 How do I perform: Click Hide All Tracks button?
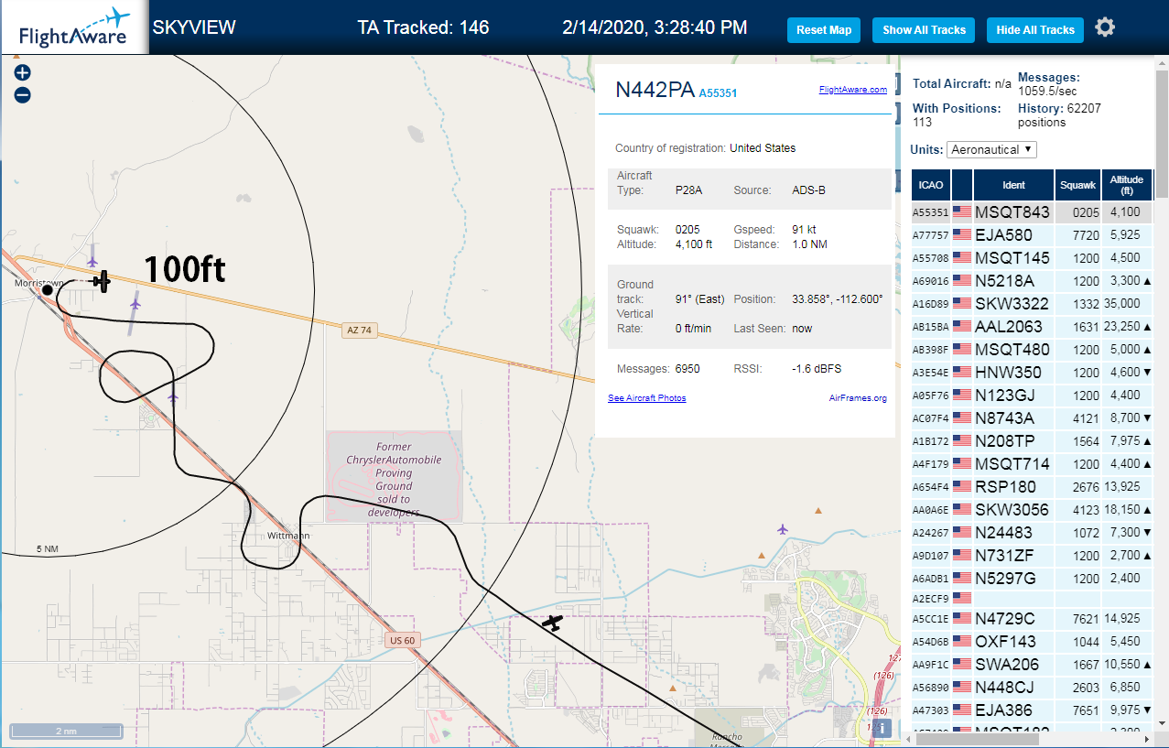coord(1035,30)
